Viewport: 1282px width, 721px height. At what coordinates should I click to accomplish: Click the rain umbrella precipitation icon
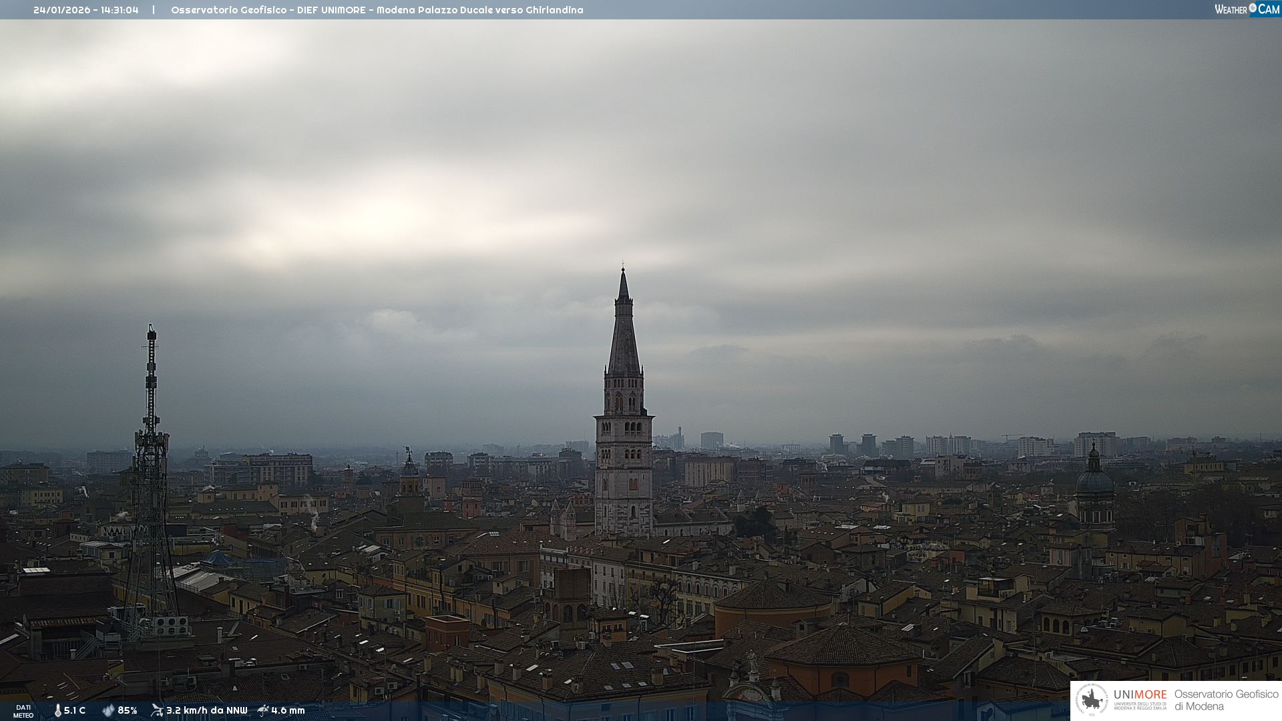tap(263, 710)
